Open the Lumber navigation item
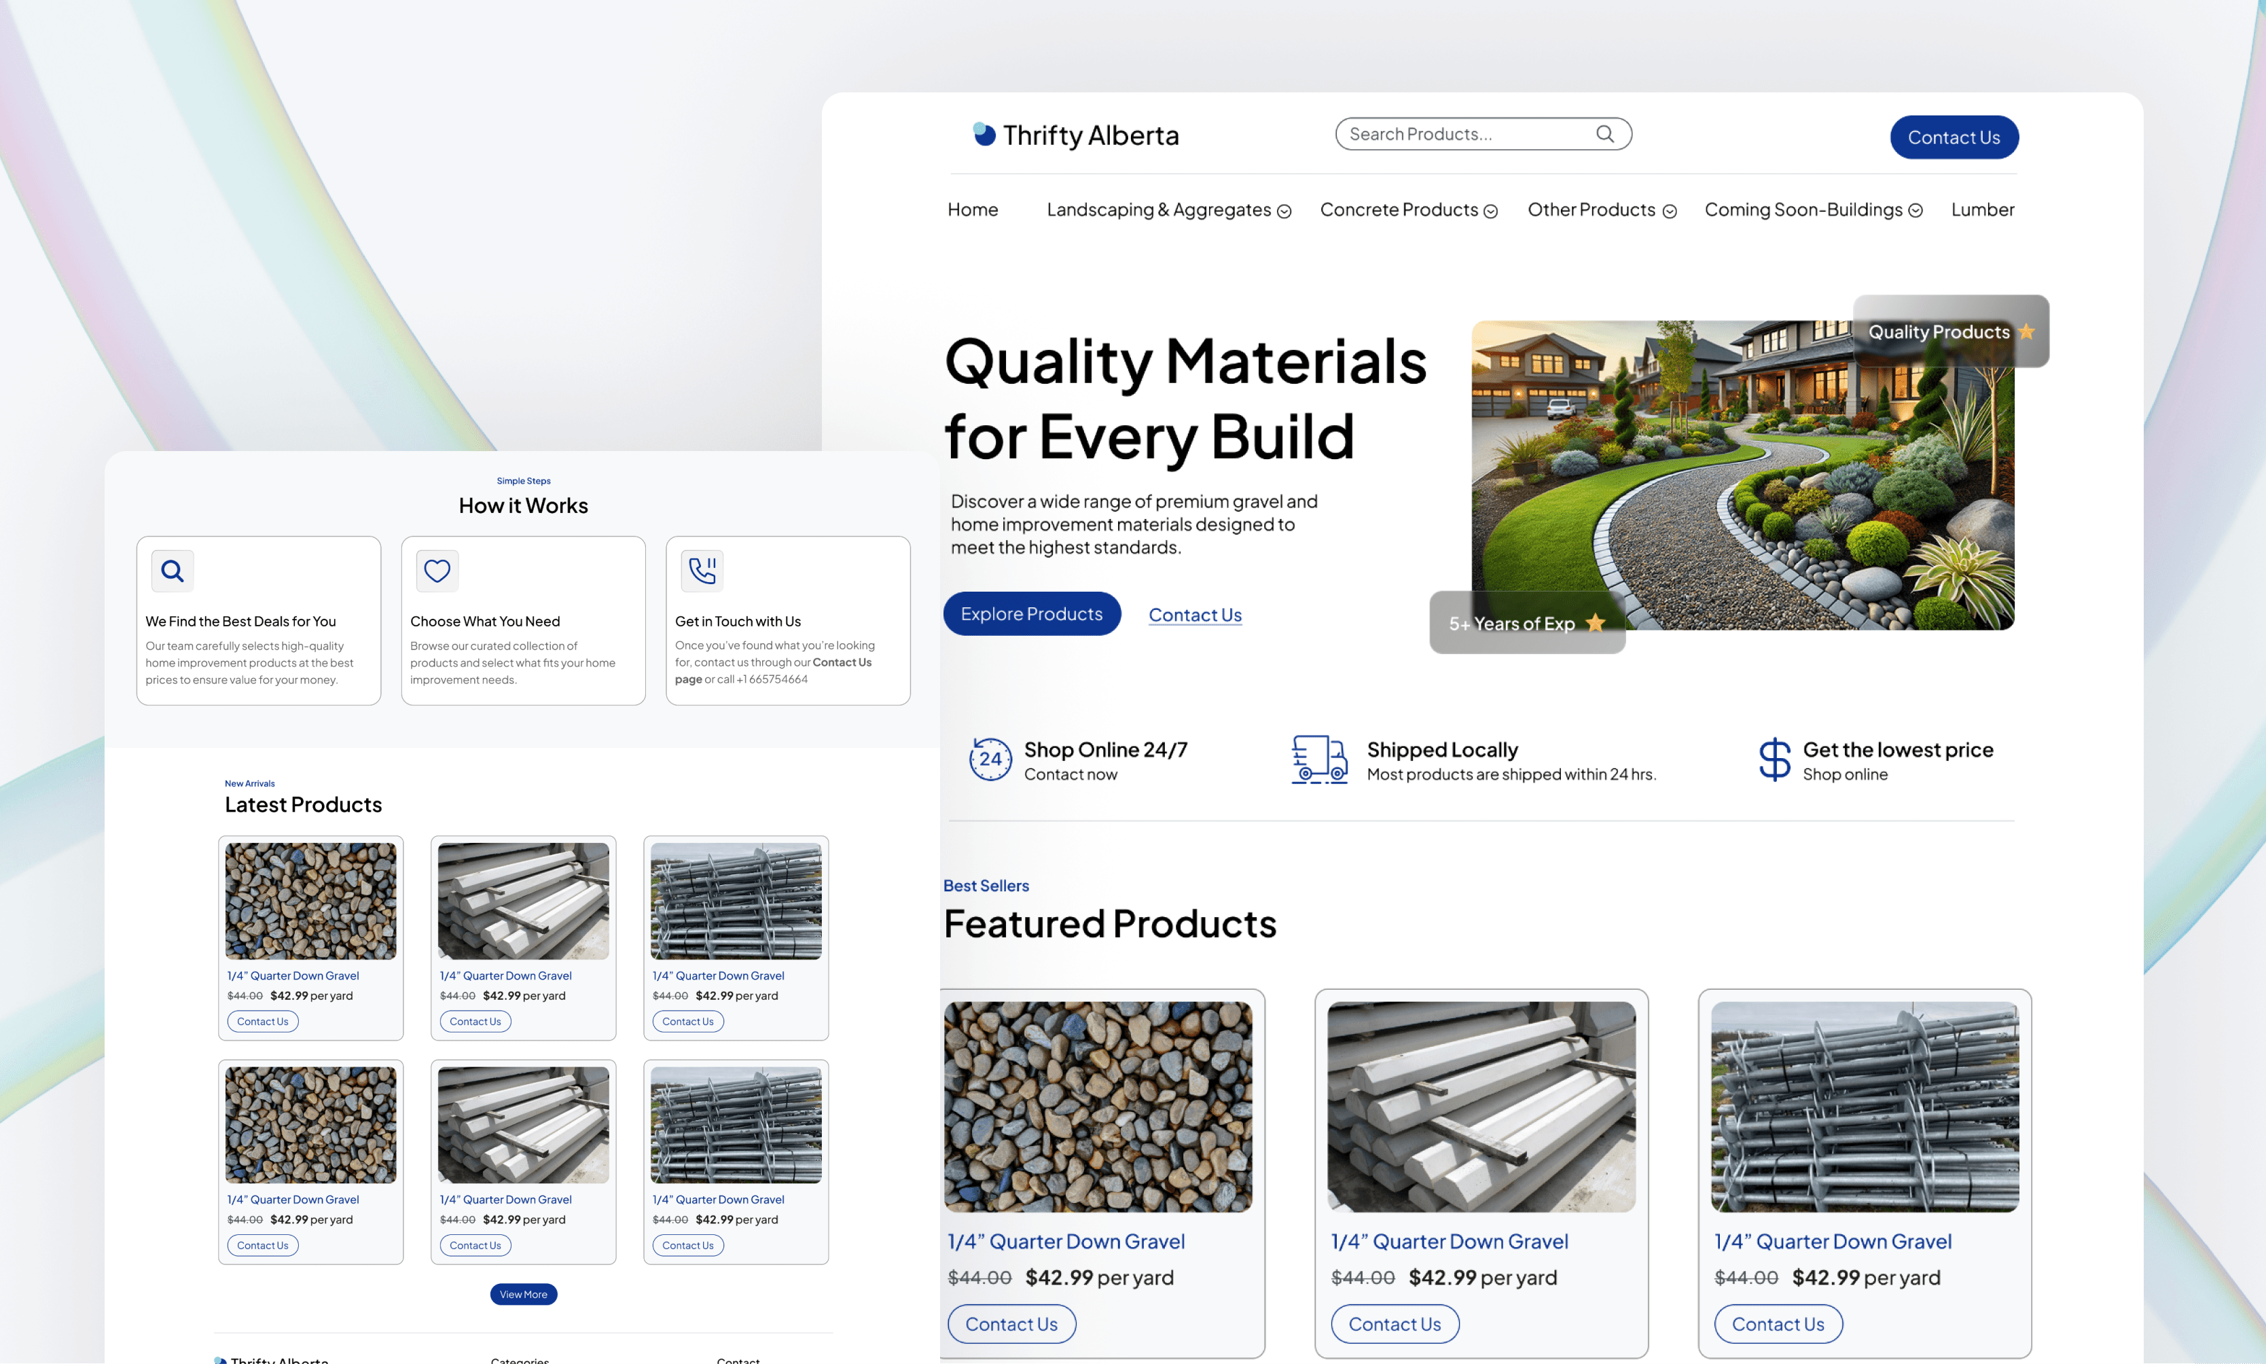The width and height of the screenshot is (2266, 1364). pyautogui.click(x=1982, y=211)
